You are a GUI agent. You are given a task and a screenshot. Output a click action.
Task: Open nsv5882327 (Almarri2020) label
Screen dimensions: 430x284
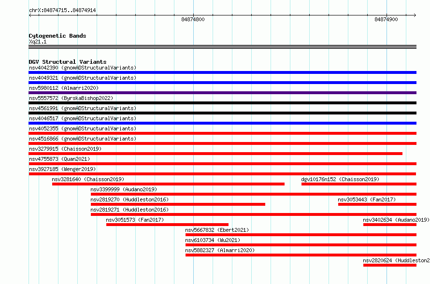click(220, 250)
